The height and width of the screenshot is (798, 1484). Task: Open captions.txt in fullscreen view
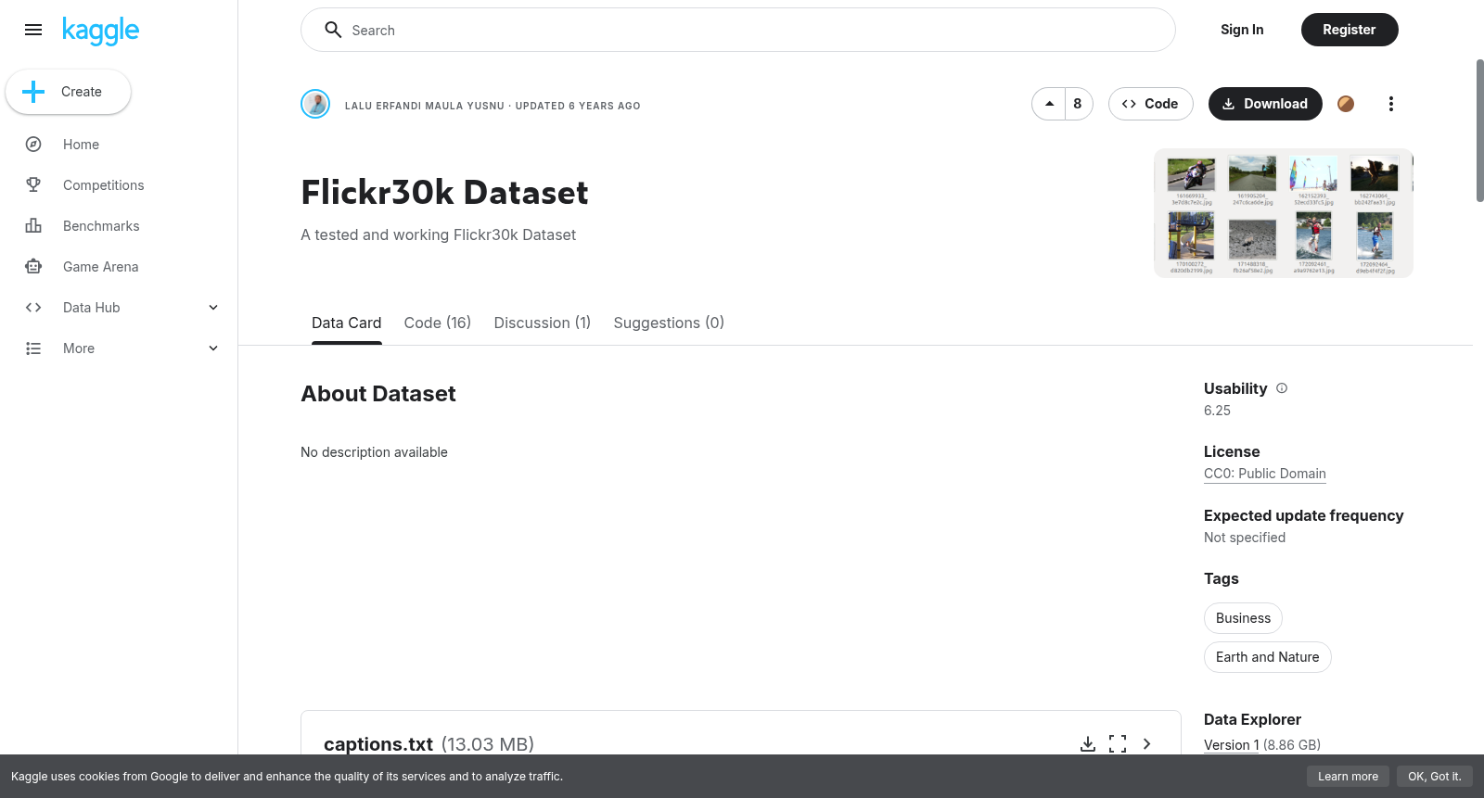click(x=1118, y=743)
